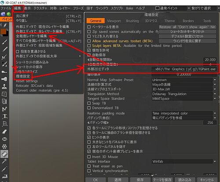This screenshot has width=220, height=182.
Task: Uncheck 慣性を許可 checkbox
Action: 89,50
